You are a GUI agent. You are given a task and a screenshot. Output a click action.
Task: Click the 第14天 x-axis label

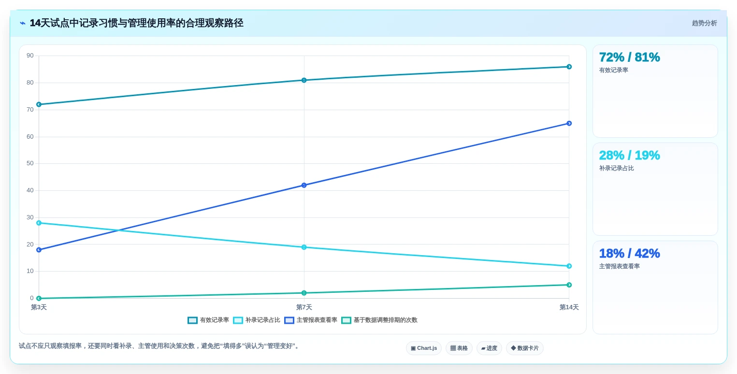[x=569, y=307]
